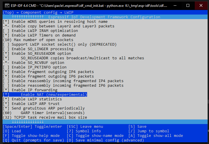Click [F] Toggle show-help mode hint
The height and width of the screenshot is (144, 209).
(31, 136)
